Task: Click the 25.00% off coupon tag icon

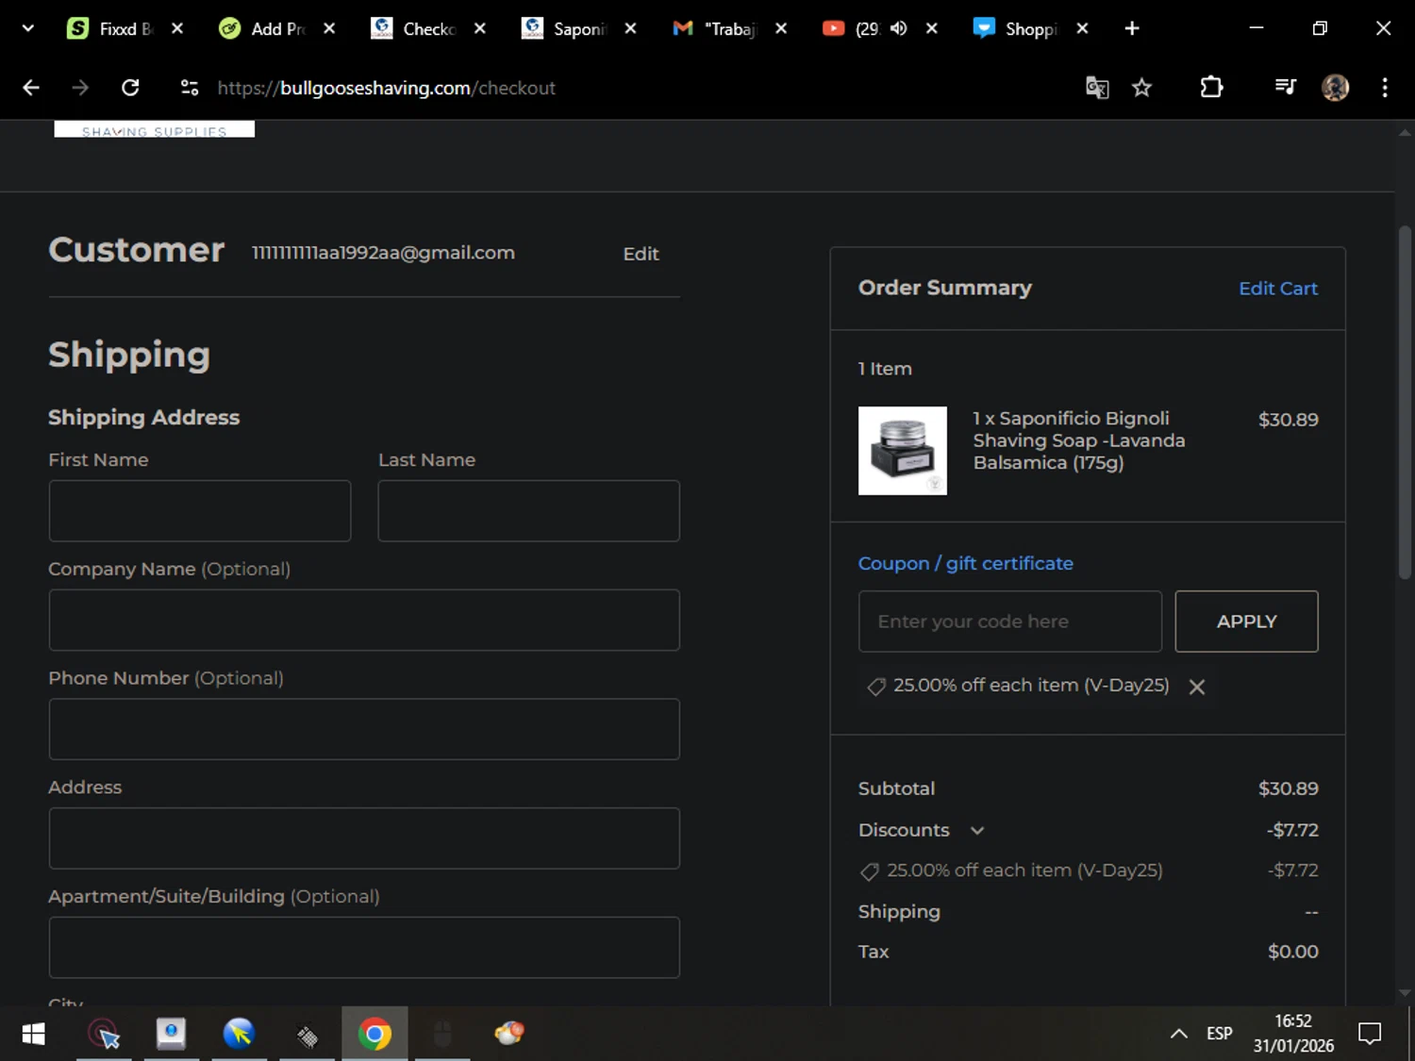Action: tap(876, 687)
